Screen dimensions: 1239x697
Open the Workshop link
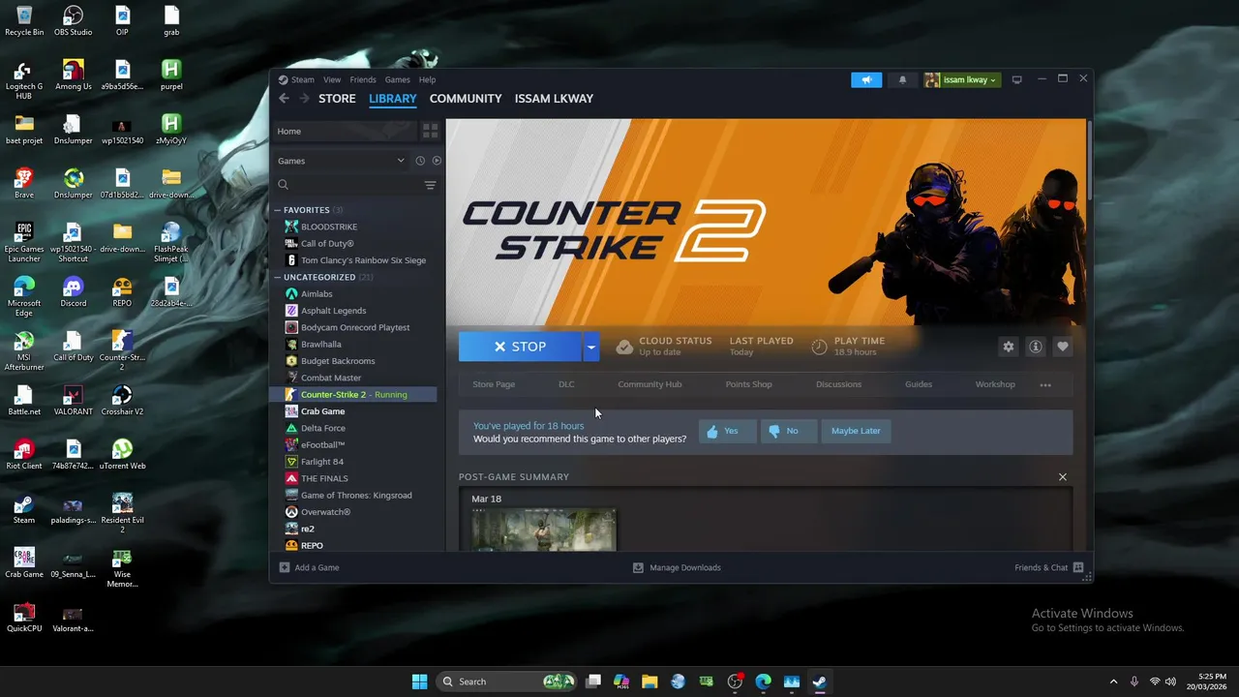995,384
